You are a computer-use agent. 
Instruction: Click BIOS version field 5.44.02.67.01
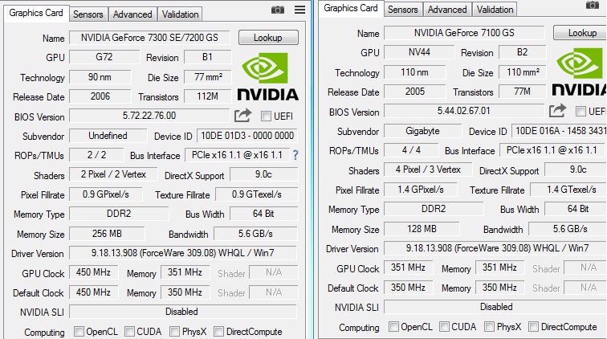click(x=464, y=111)
